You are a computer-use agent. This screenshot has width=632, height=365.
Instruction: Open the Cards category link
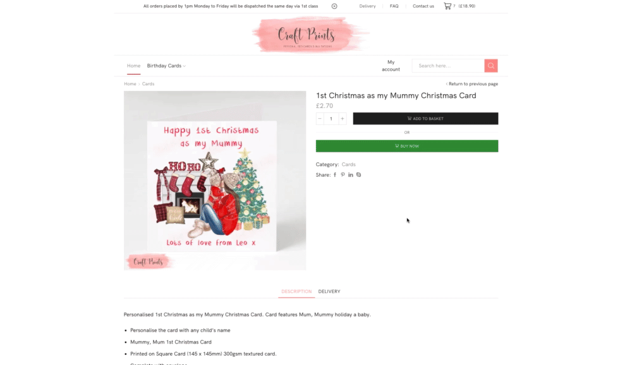[x=349, y=164]
